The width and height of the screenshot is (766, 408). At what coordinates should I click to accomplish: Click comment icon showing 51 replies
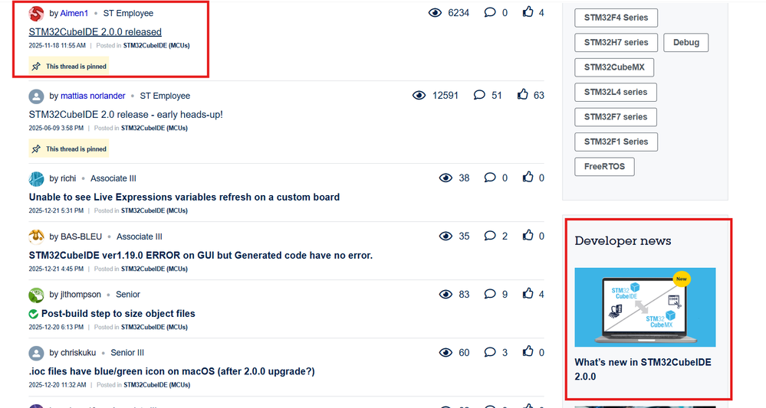tap(479, 95)
